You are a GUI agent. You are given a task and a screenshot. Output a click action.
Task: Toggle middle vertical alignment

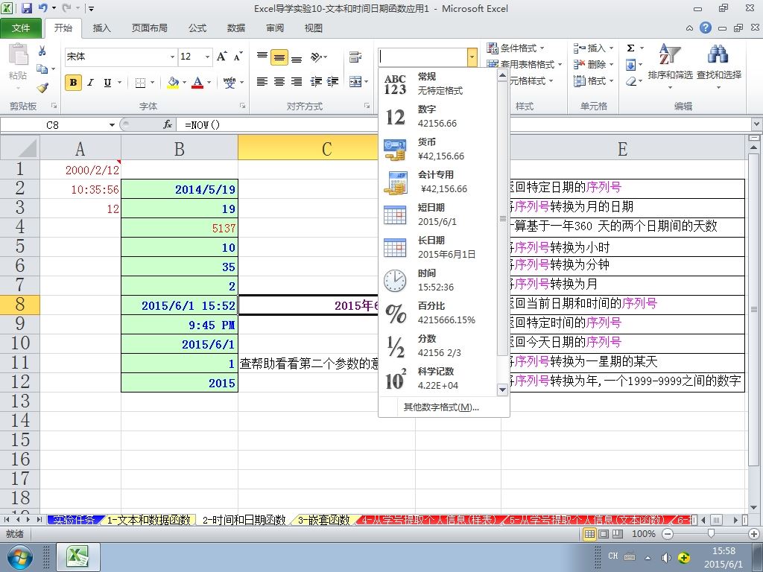pos(279,57)
